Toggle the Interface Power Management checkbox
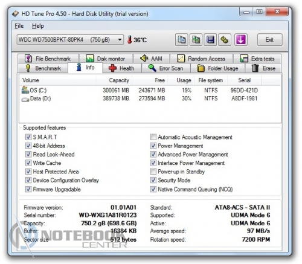This screenshot has width=302, height=264. (x=153, y=163)
